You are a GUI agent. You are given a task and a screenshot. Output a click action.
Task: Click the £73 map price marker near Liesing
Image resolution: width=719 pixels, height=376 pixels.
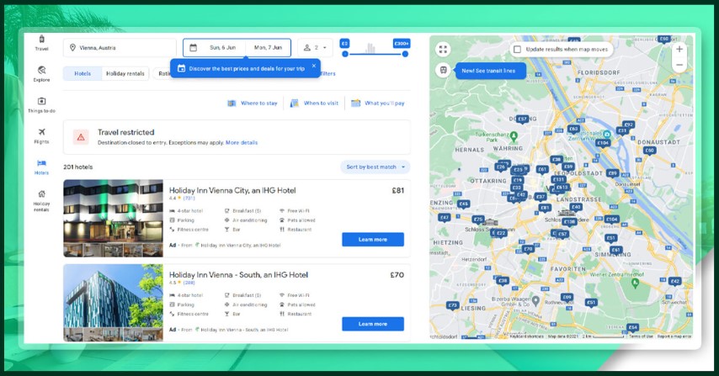(x=453, y=305)
